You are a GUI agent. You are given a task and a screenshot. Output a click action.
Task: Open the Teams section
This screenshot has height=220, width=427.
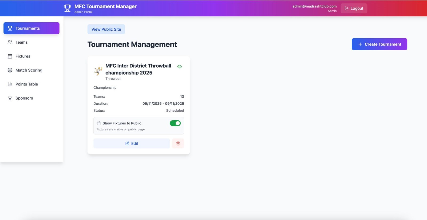tap(21, 42)
